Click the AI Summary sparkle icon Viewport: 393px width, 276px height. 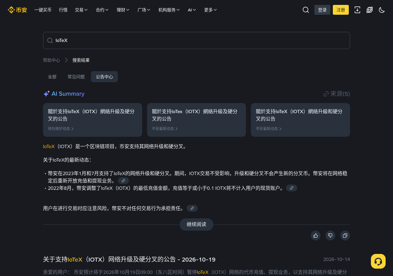coord(46,94)
